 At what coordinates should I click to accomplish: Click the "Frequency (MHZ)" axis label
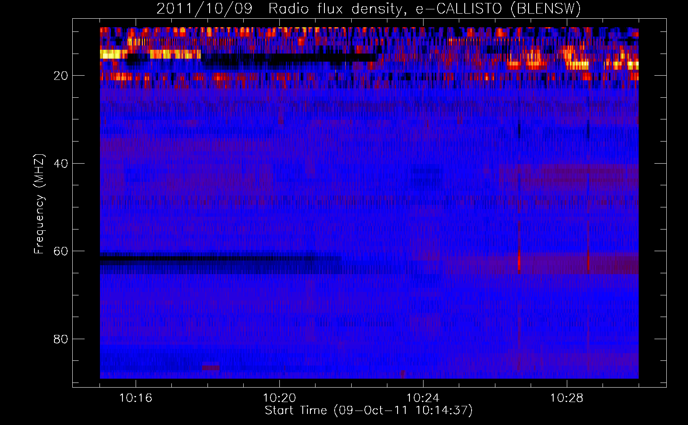tap(39, 204)
